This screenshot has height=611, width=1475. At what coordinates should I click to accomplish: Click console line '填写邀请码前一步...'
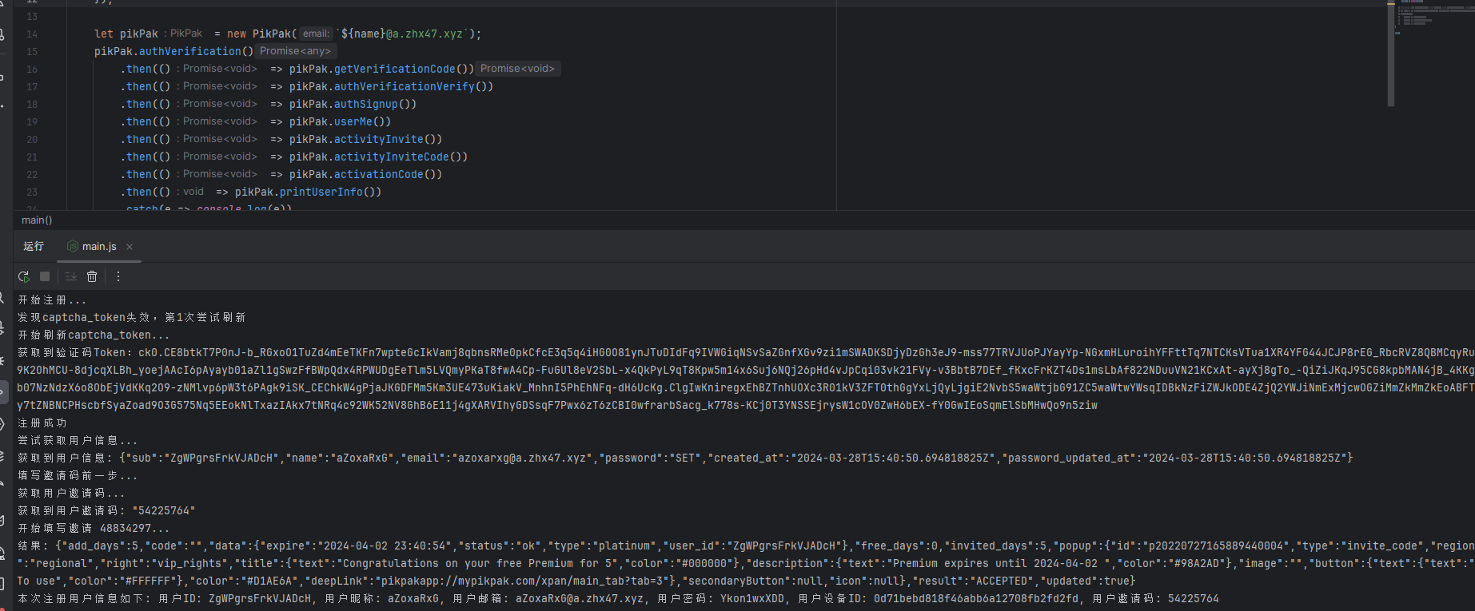(78, 476)
